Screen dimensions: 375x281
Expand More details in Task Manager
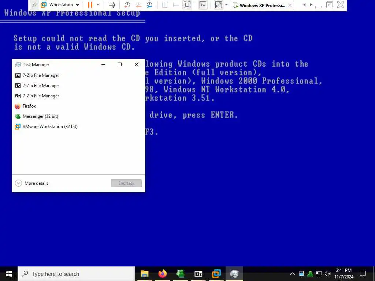[x=31, y=183]
